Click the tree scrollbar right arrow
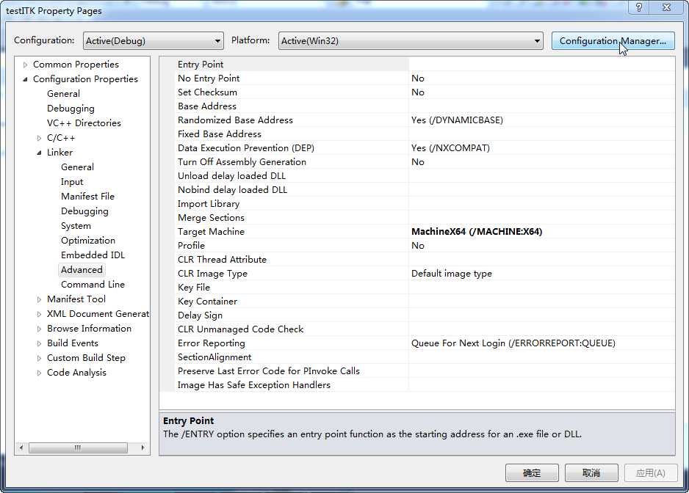The width and height of the screenshot is (689, 493). click(x=143, y=448)
